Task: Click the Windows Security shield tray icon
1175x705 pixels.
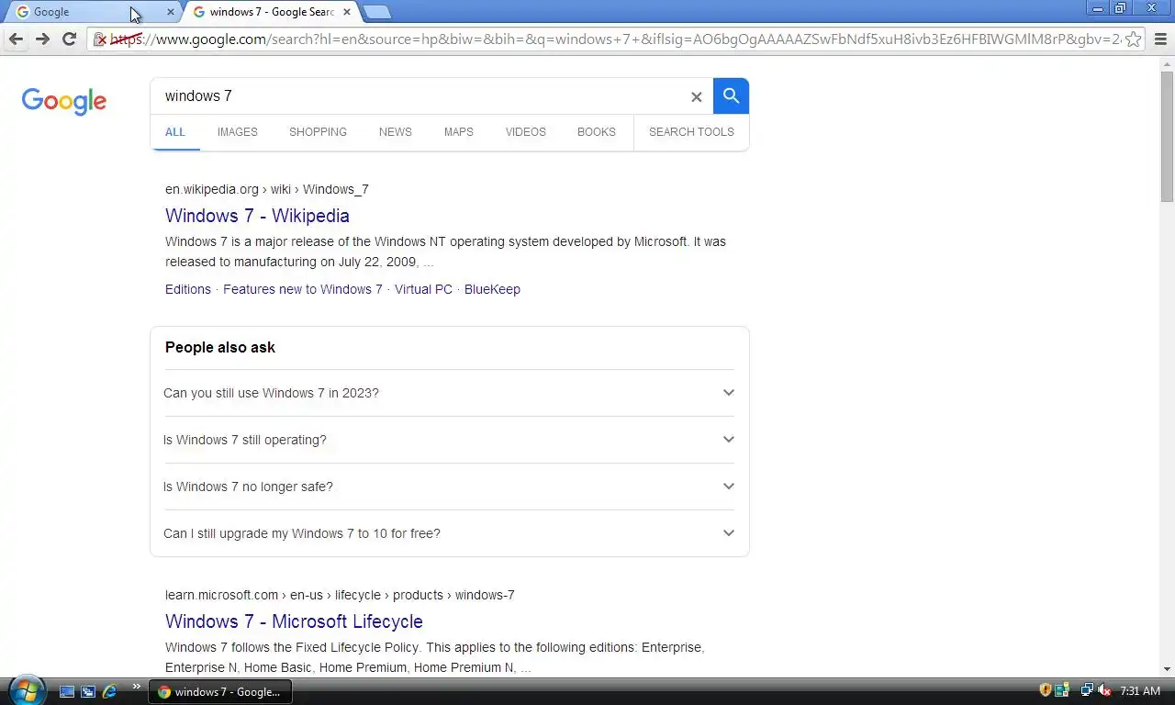Action: pos(1045,690)
